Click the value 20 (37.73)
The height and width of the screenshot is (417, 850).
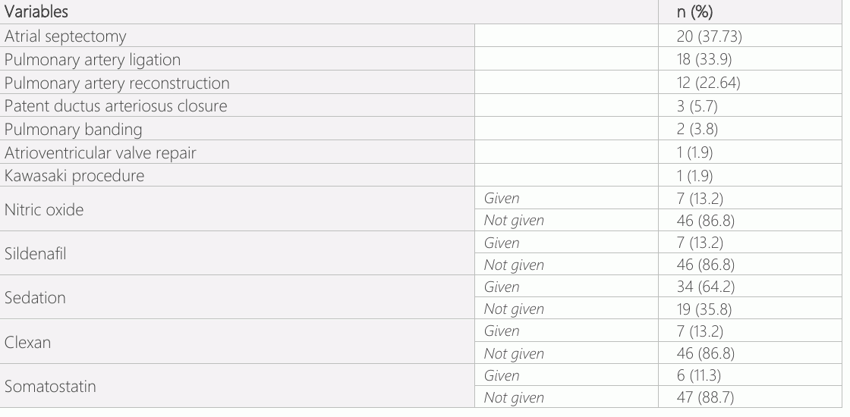tap(709, 36)
